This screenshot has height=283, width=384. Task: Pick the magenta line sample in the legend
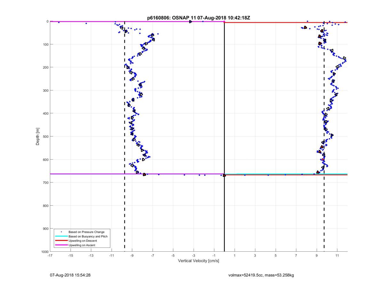click(x=61, y=245)
